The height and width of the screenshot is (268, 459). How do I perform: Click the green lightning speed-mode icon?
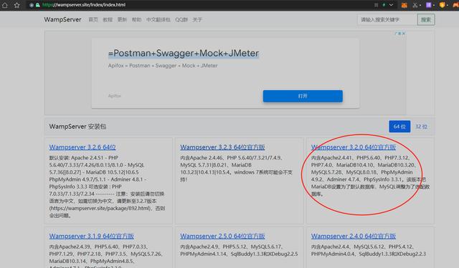click(384, 5)
